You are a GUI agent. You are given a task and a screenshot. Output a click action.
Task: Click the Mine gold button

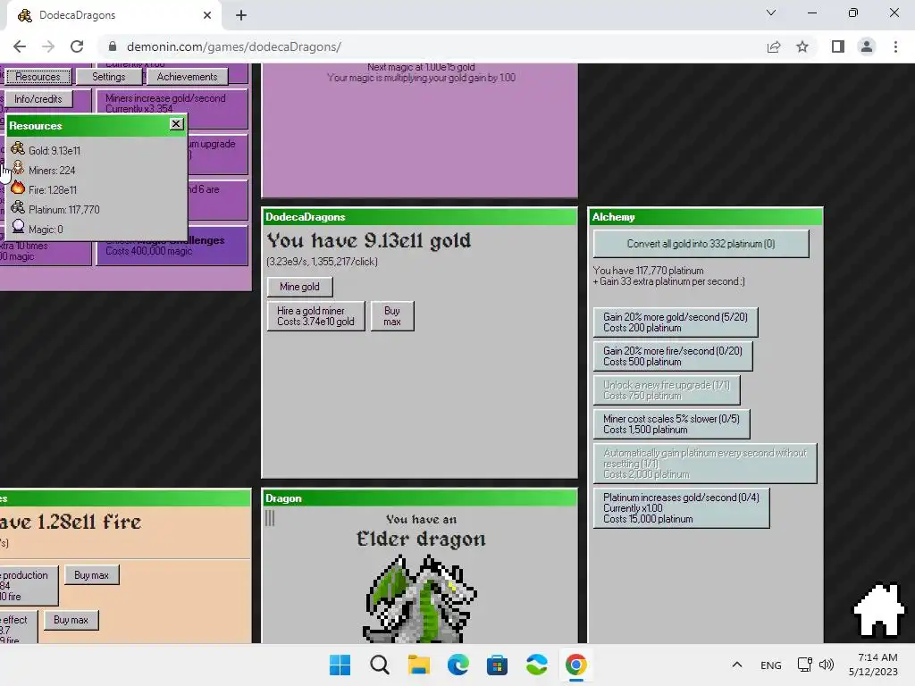point(300,287)
